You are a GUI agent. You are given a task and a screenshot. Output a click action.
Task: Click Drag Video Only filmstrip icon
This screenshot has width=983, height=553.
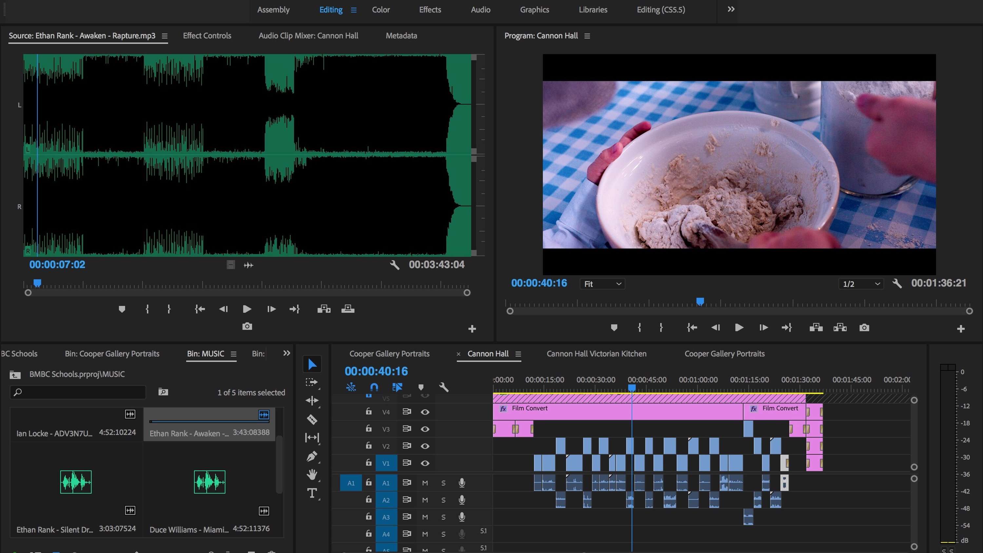[x=230, y=265]
